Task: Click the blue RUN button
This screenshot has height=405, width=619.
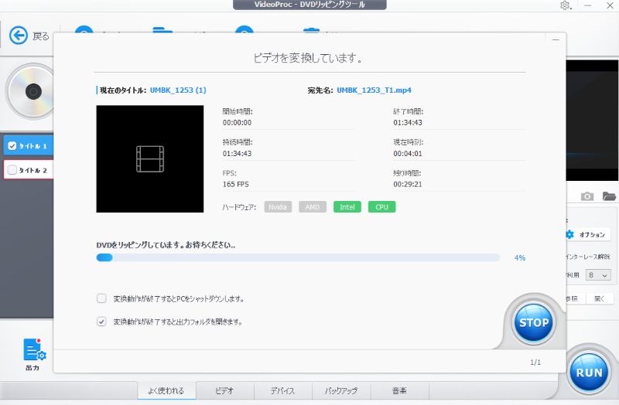Action: [589, 373]
